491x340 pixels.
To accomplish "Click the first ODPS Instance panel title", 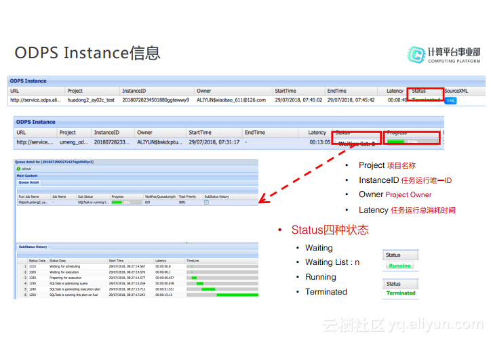I will (28, 81).
